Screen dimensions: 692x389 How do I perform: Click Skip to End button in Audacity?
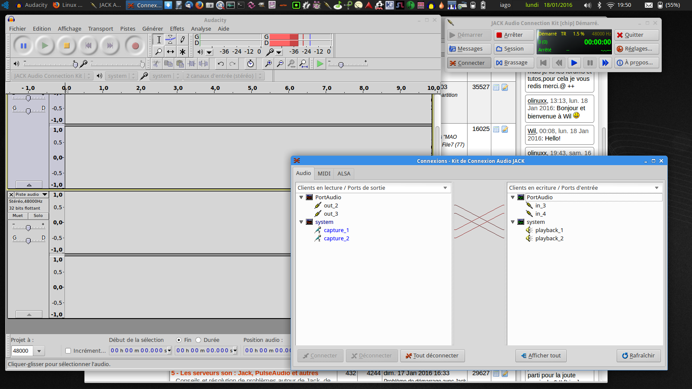pos(110,45)
